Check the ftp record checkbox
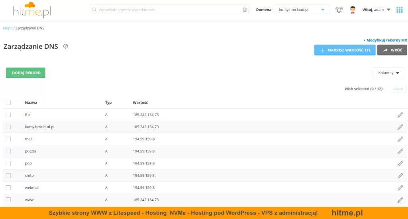Screen dimensions: 408x219 point(8,115)
